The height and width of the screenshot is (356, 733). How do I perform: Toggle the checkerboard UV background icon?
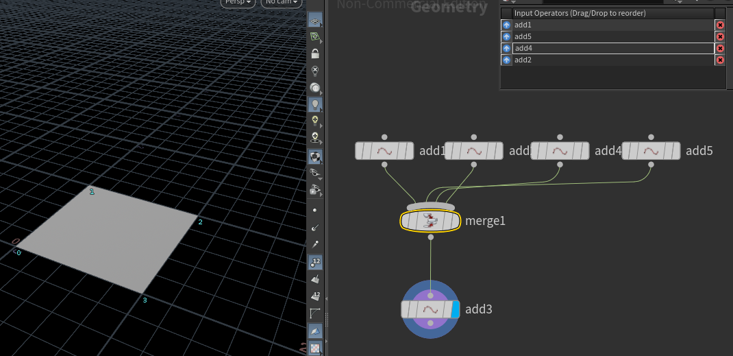pyautogui.click(x=315, y=348)
